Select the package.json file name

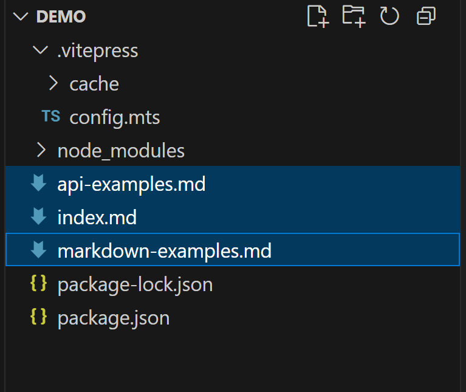point(114,317)
